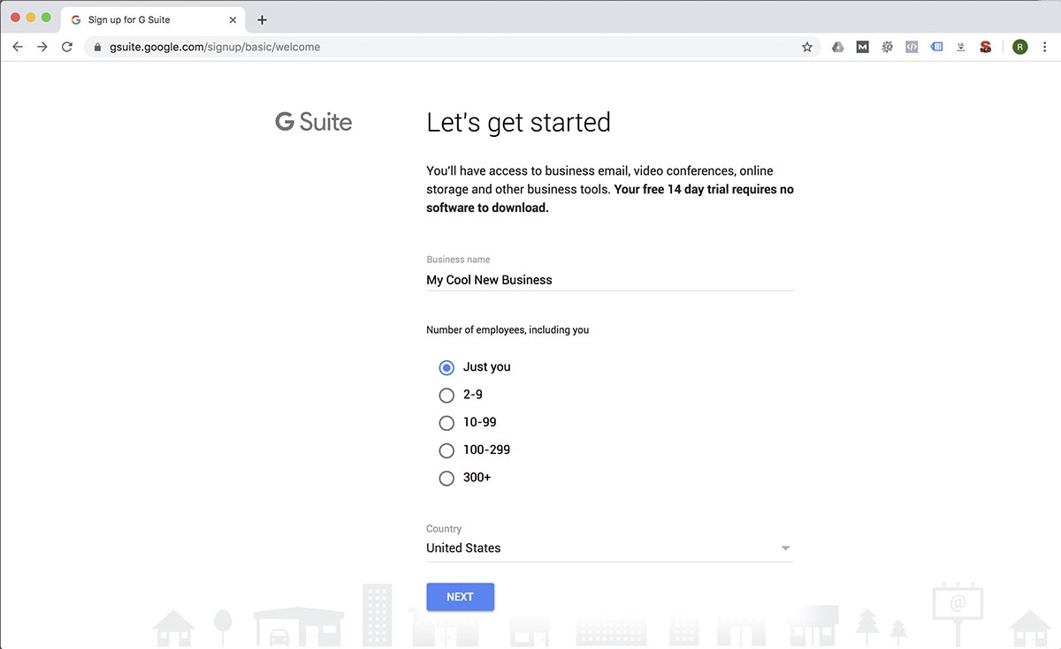Viewport: 1061px width, 649px height.
Task: Bookmark this page using the star icon
Action: [806, 47]
